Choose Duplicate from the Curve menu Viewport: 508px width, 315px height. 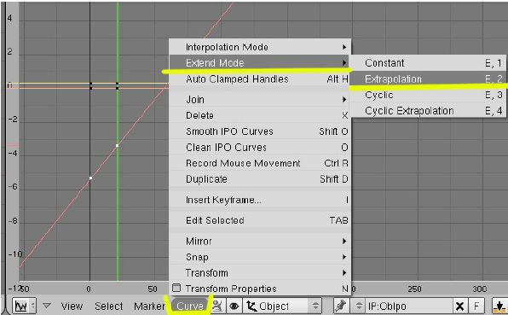(260, 179)
